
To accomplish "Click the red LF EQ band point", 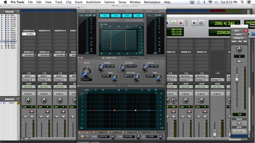I will point(94,110).
